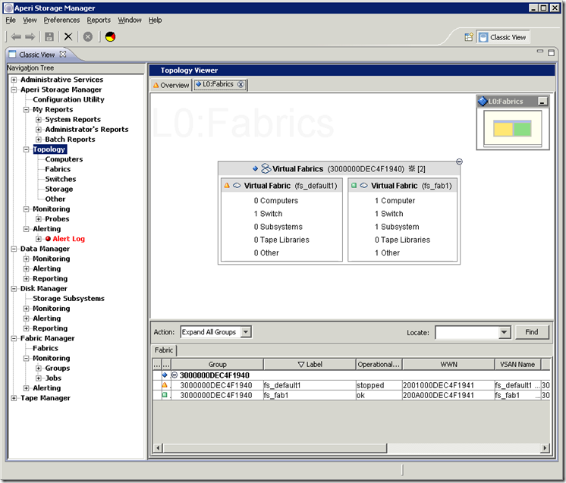Click the blue diamond in 3000000DEC4F1940 group row
The width and height of the screenshot is (566, 483).
pos(165,375)
